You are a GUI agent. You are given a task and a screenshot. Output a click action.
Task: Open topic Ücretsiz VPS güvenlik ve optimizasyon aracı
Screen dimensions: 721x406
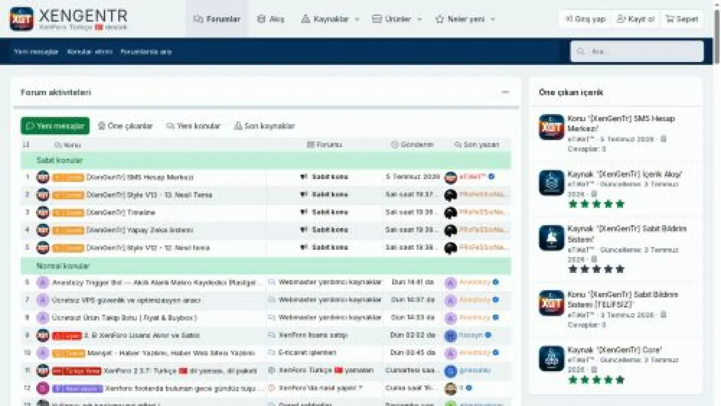click(126, 300)
